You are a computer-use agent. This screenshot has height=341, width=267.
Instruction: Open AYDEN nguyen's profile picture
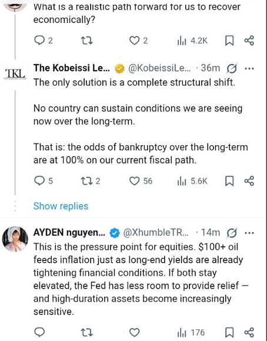click(15, 239)
